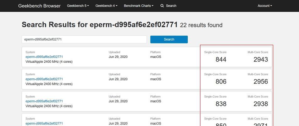Open system link in row scoring 838
The height and width of the screenshot is (126, 299).
coord(44,101)
